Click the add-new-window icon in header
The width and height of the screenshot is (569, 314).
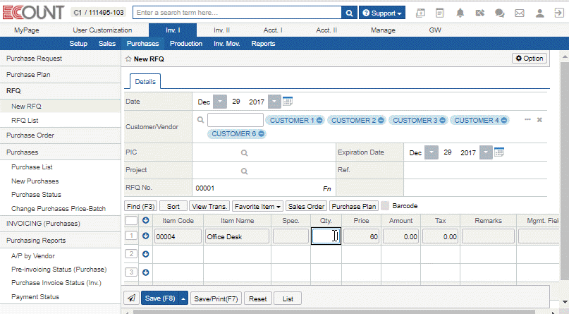coord(420,13)
